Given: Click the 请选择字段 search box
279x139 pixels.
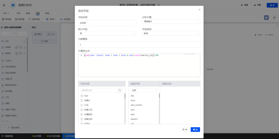Looking at the screenshot, I should [x=99, y=90].
